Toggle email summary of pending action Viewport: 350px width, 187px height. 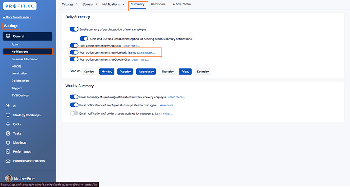pyautogui.click(x=74, y=29)
